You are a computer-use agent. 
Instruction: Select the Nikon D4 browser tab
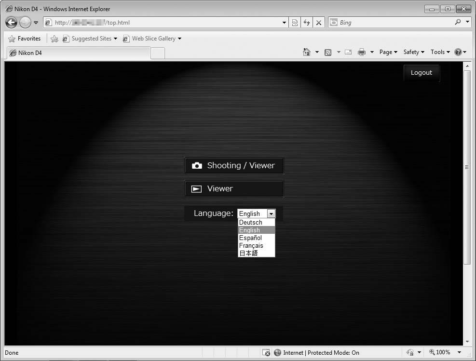pos(79,53)
